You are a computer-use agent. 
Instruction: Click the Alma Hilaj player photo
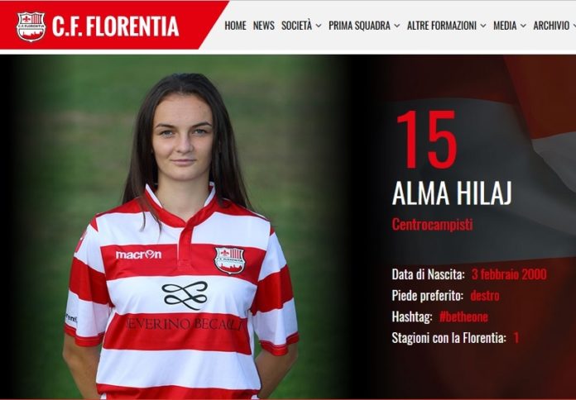(180, 236)
